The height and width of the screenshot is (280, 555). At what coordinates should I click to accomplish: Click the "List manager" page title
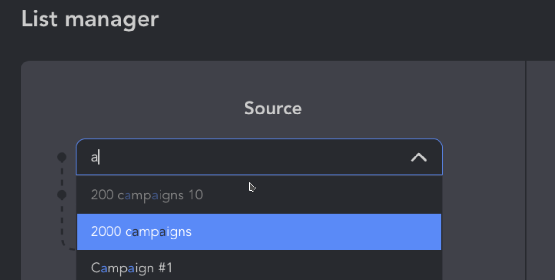(x=90, y=19)
